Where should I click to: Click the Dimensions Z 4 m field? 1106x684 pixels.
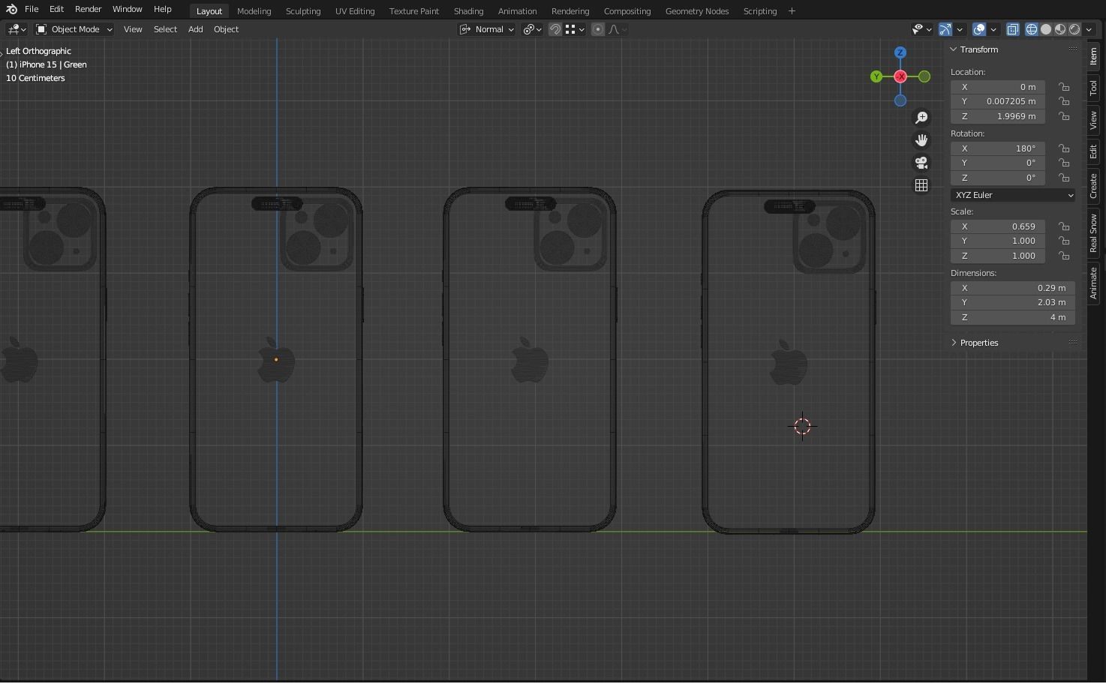pyautogui.click(x=1013, y=317)
